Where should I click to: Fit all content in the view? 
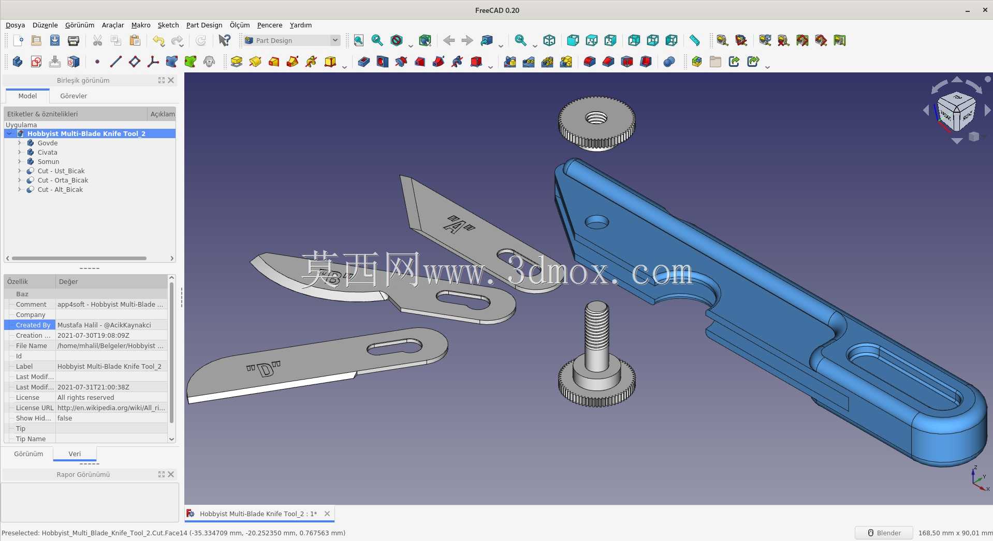pos(359,40)
